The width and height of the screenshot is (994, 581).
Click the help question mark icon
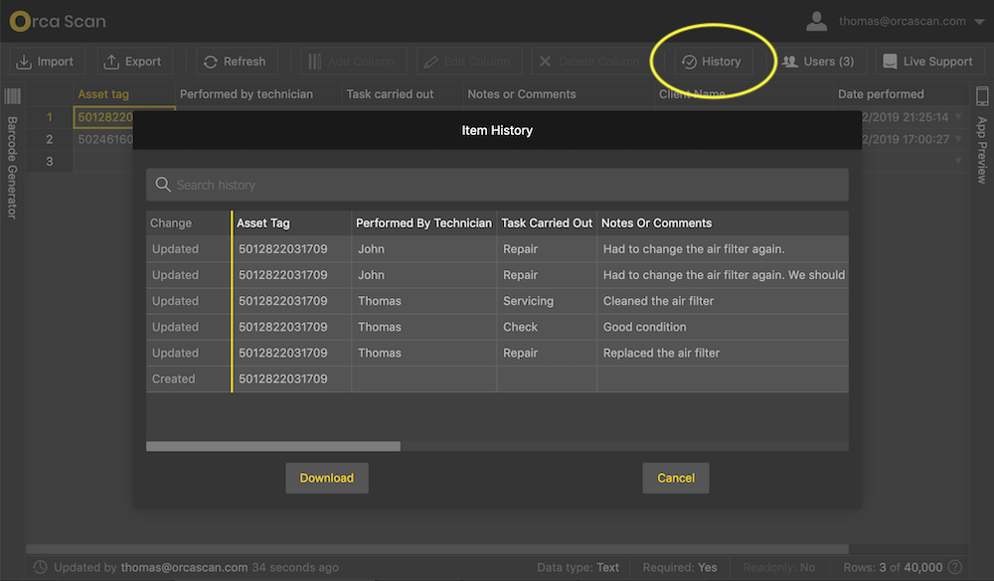tap(955, 567)
